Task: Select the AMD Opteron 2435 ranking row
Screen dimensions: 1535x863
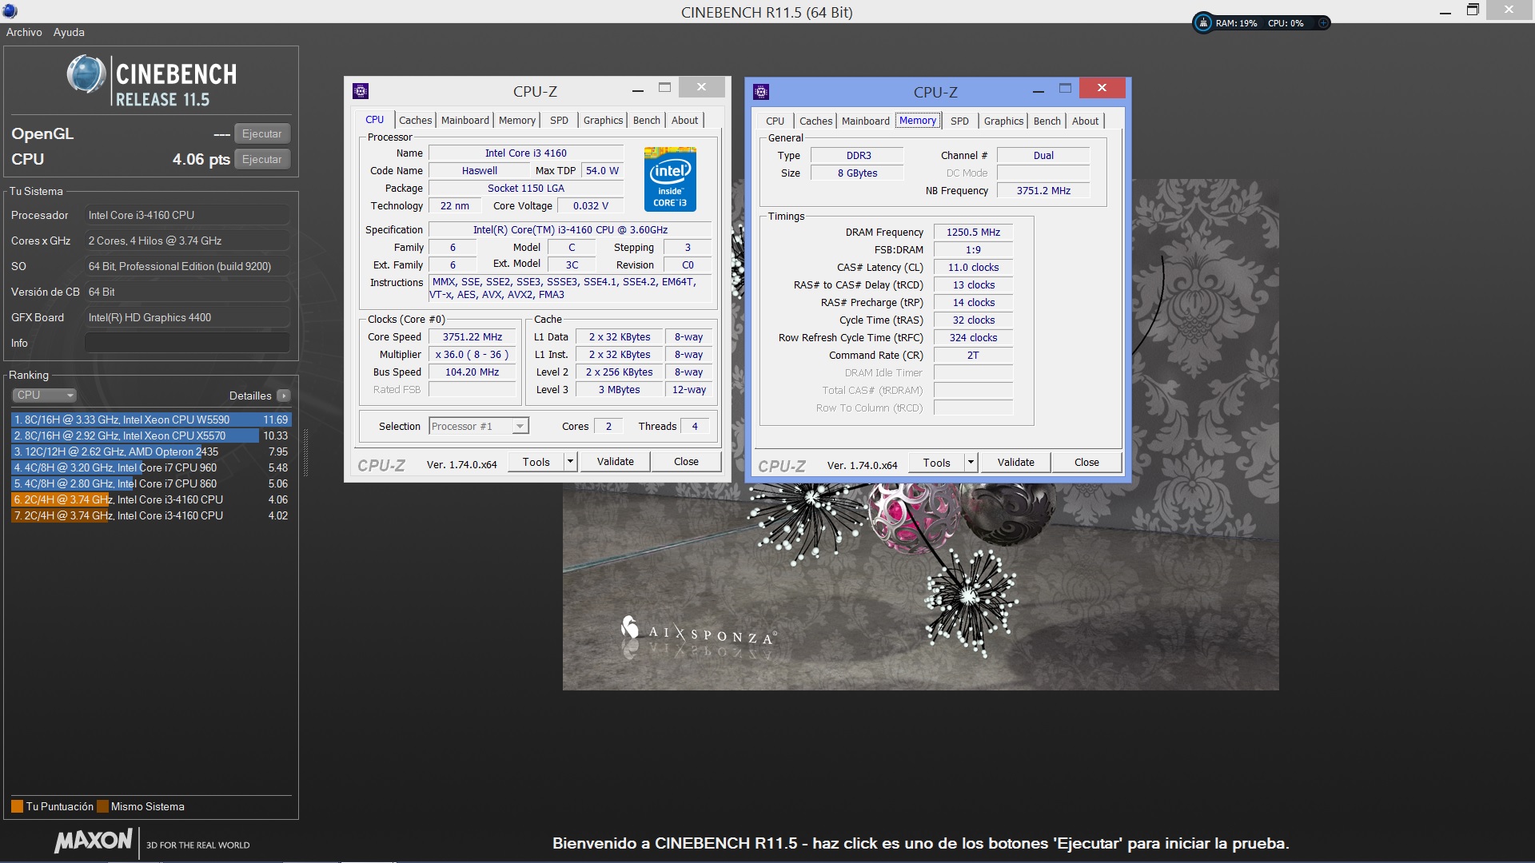Action: click(151, 451)
